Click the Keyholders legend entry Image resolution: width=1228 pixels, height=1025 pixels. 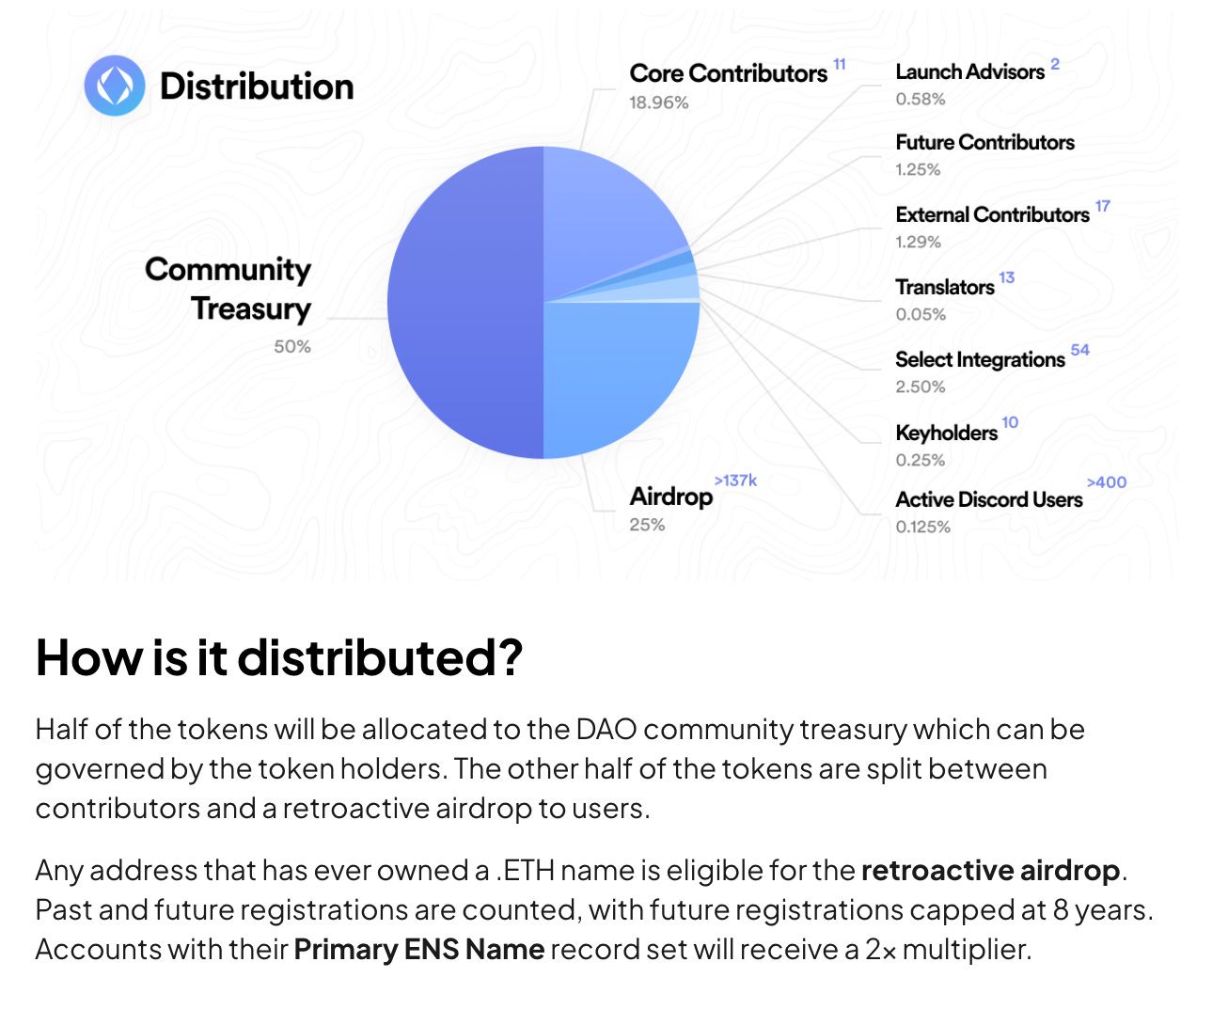946,434
